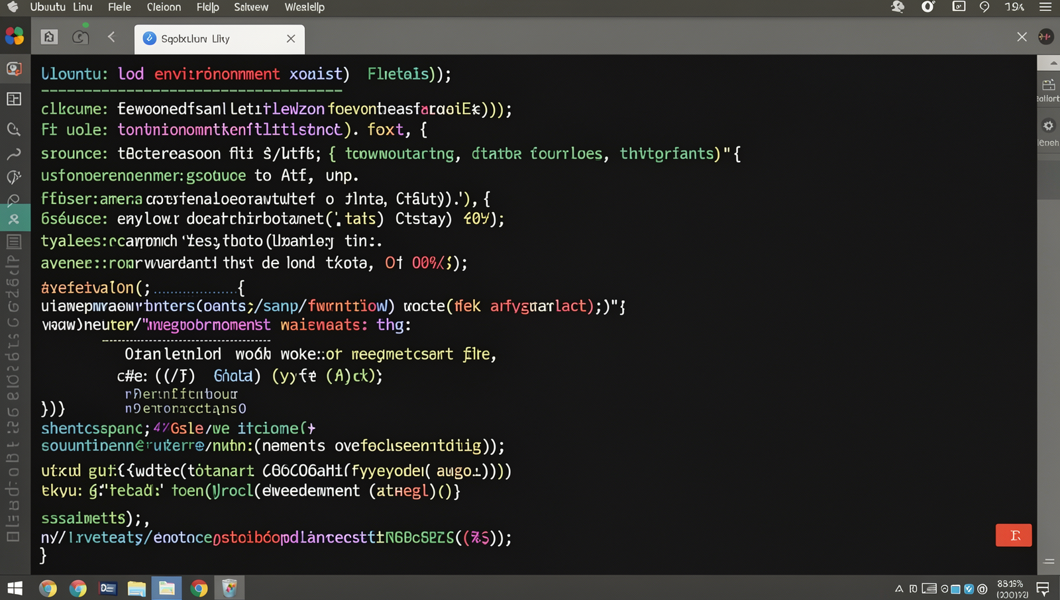Open the 'Fldlp' menu in the top bar

coord(207,7)
